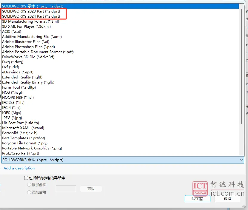Select the 添加后缀 radio button
248x210 pixels.
29,192
